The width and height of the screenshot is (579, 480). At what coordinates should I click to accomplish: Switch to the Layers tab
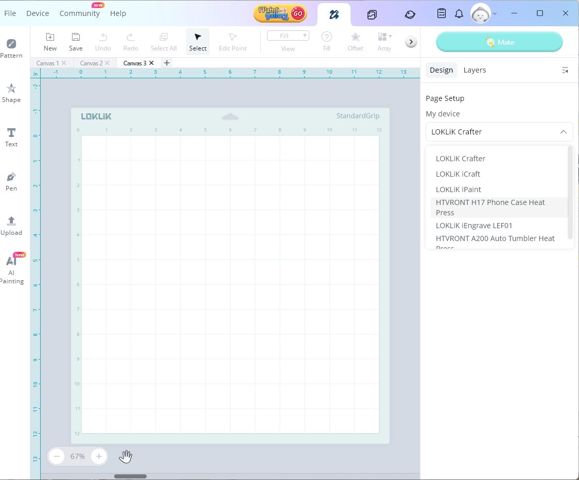[x=474, y=70]
